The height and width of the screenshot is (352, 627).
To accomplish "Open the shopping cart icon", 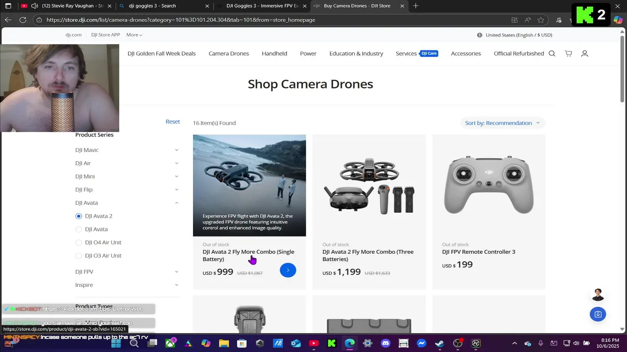I will click(568, 53).
